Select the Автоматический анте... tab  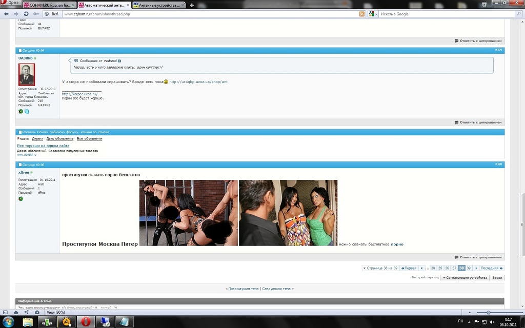click(x=104, y=5)
